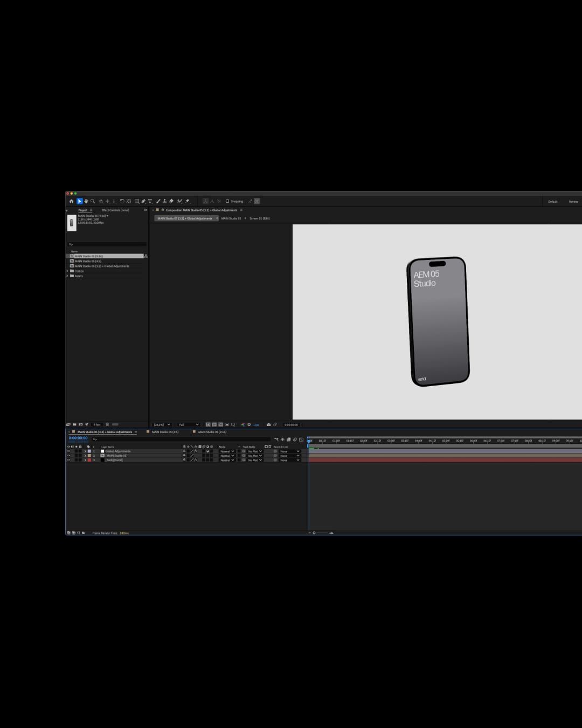Select the Roto Brush tool

click(179, 201)
